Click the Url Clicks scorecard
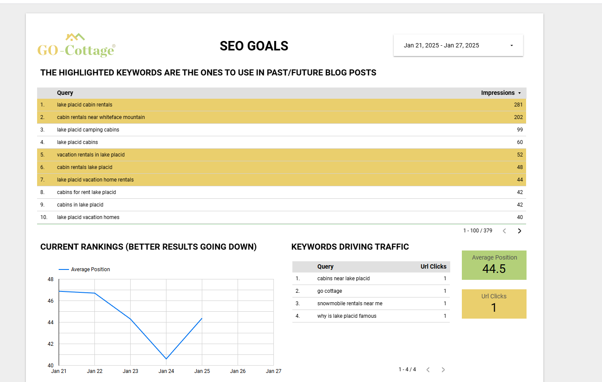 tap(494, 304)
